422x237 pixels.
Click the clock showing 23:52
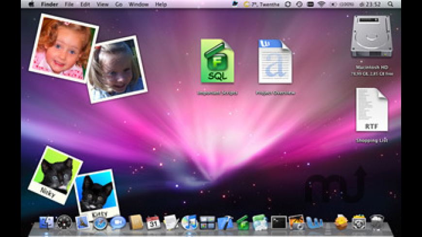[370, 4]
